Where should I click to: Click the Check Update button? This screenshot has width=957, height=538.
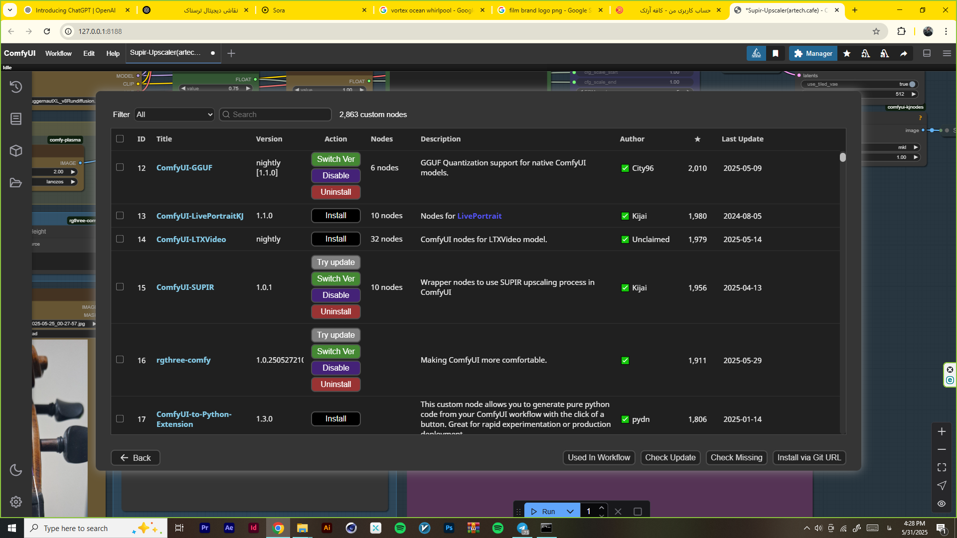[670, 457]
